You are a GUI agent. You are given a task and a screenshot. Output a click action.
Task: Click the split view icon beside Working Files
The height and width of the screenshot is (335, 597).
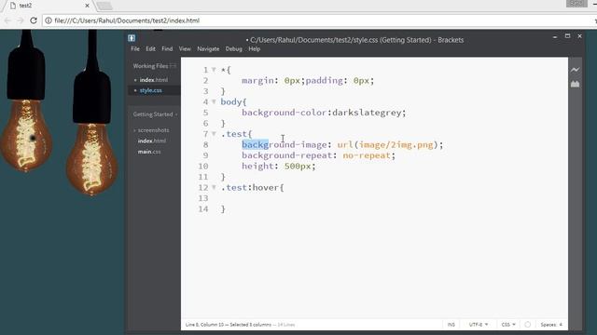tap(174, 66)
